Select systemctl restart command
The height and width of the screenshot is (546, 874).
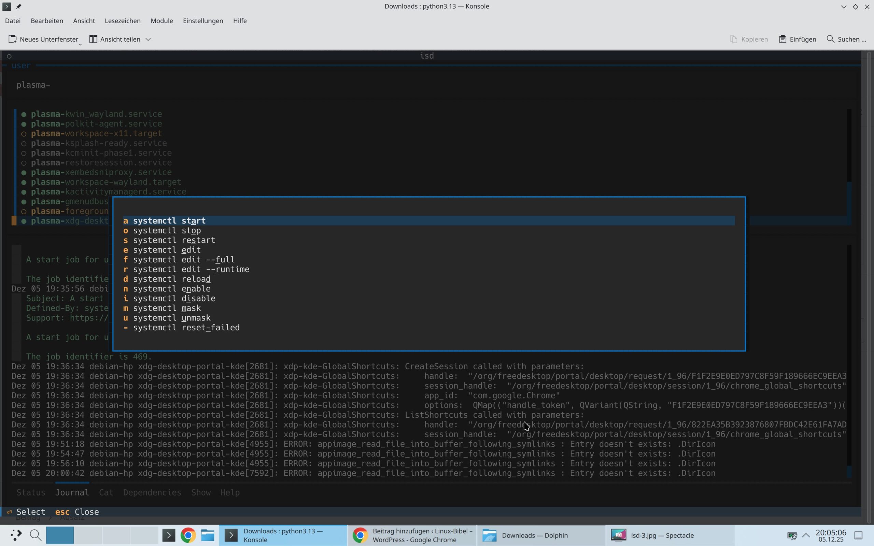coord(174,240)
